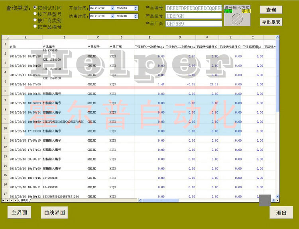Viewport: 299px width, 229px height.
Task: Select column G header
Action: [207, 38]
